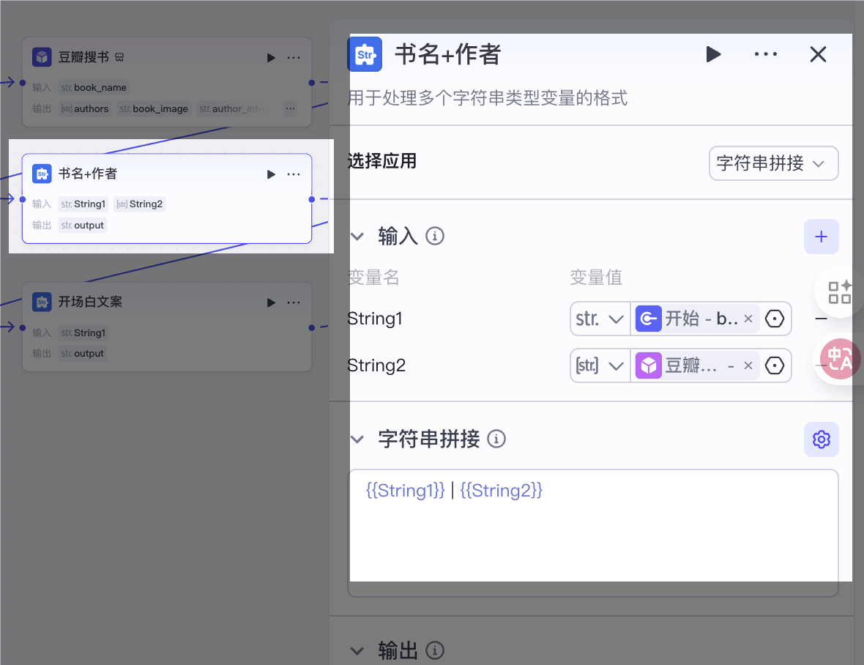Click the 开场白文案 node Str icon
This screenshot has height=665, width=864.
pyautogui.click(x=42, y=302)
